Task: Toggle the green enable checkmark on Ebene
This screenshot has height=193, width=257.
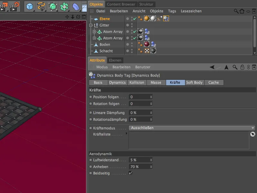Action: coord(135,19)
